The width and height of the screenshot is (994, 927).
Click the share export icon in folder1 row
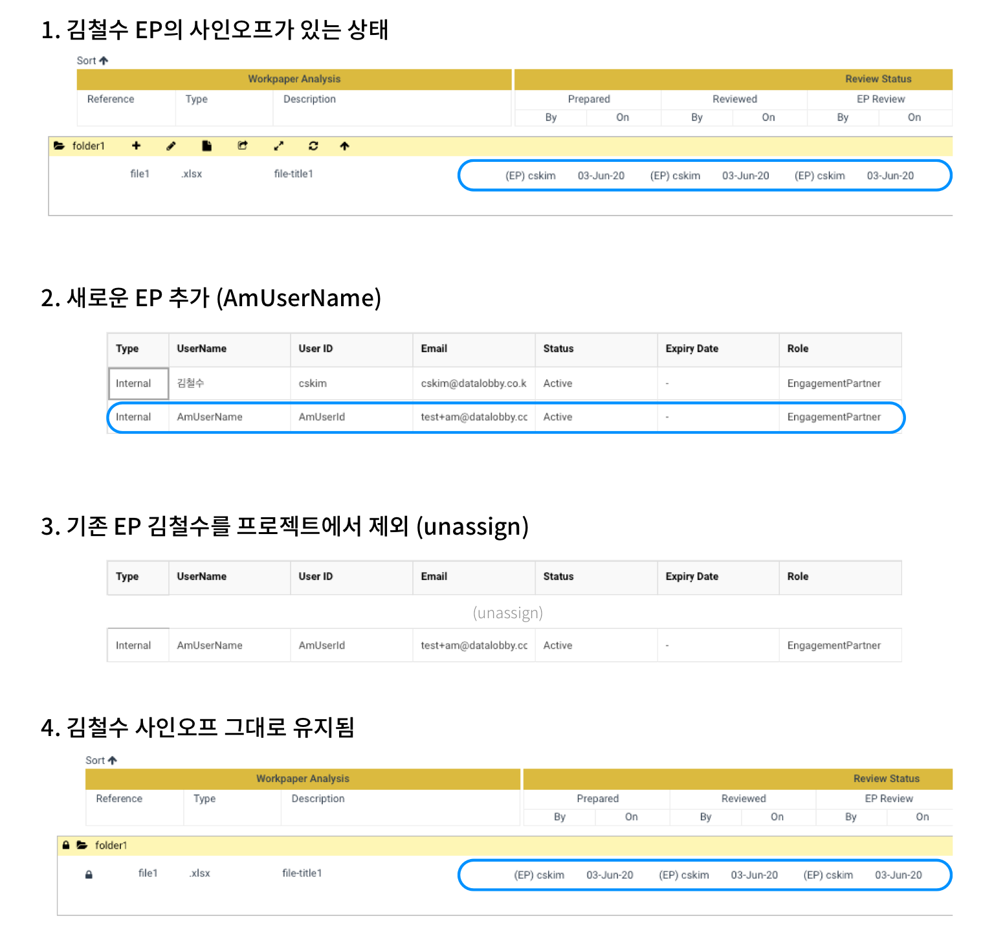click(x=243, y=146)
